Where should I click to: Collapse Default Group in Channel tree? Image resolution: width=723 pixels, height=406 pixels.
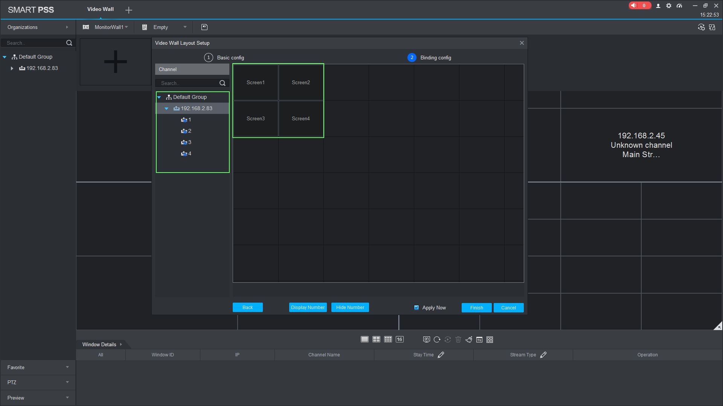click(x=159, y=97)
